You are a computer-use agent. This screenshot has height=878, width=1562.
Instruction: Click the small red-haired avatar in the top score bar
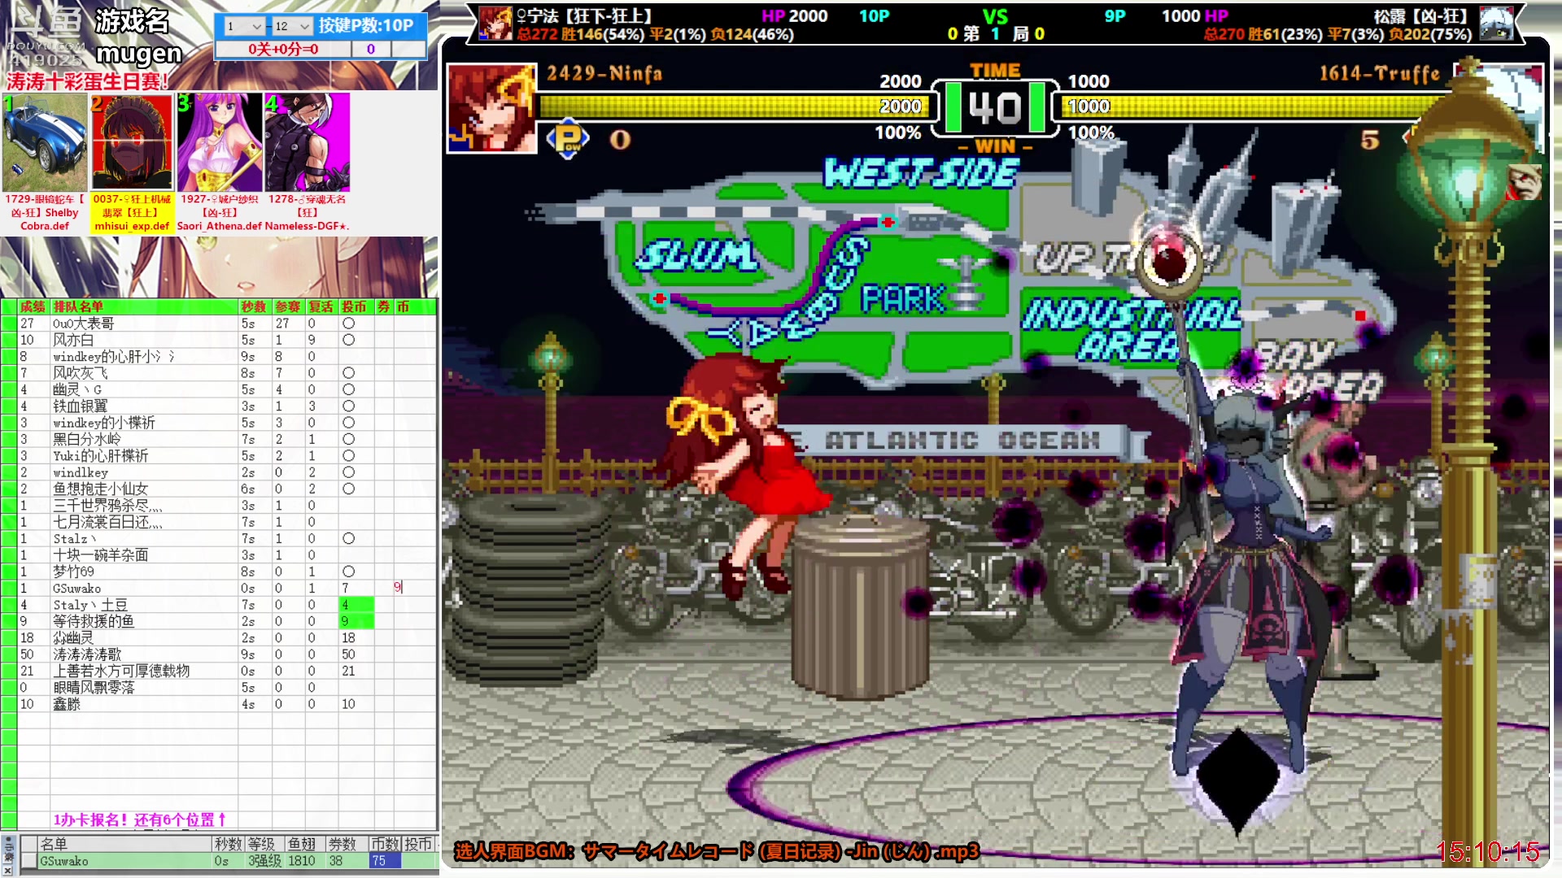coord(496,23)
